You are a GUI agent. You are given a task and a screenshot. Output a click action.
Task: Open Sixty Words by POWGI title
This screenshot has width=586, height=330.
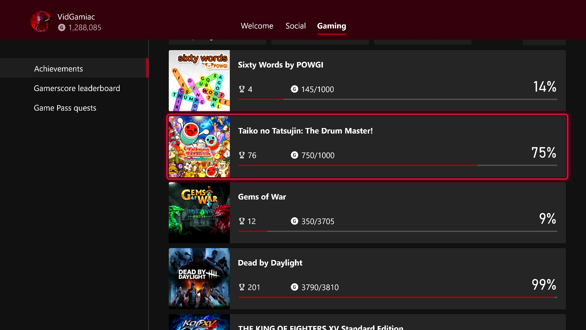[x=280, y=65]
